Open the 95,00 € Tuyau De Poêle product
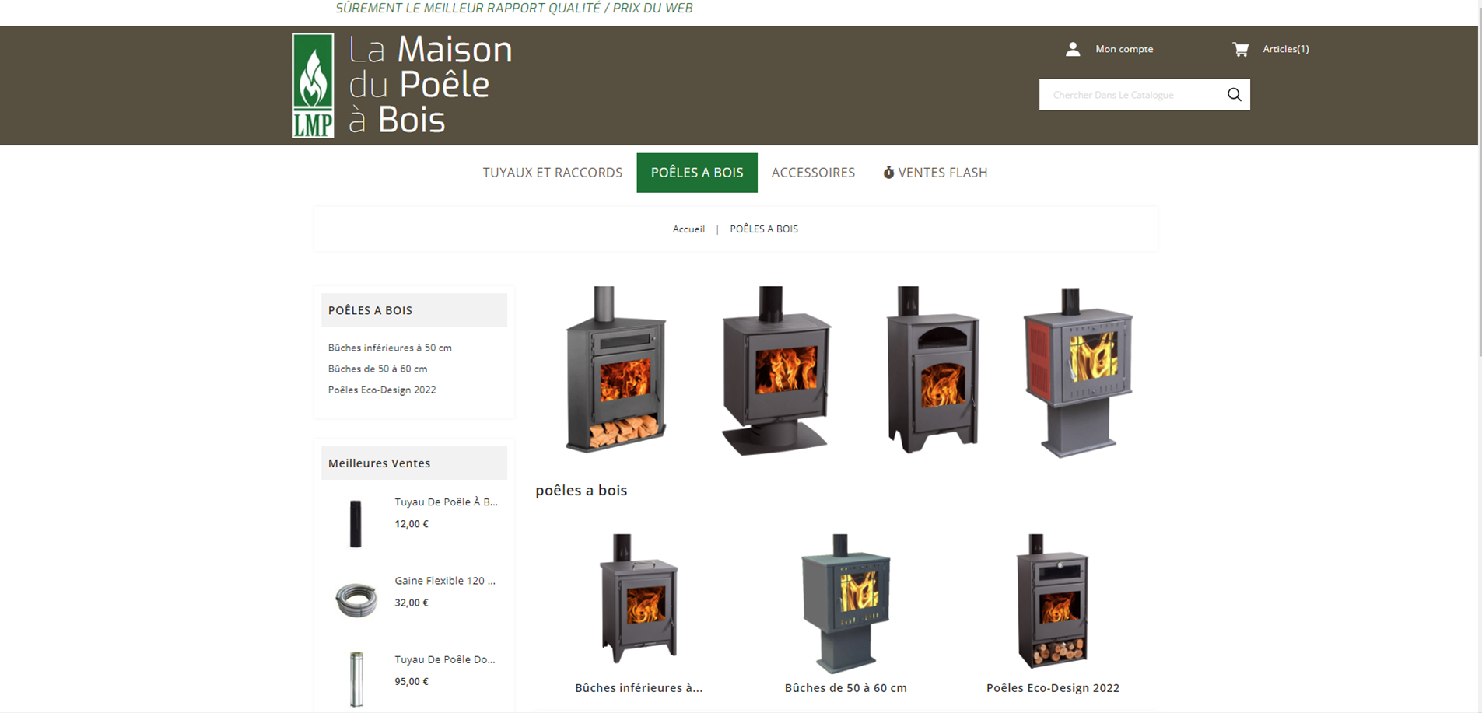This screenshot has width=1482, height=713. pos(444,659)
